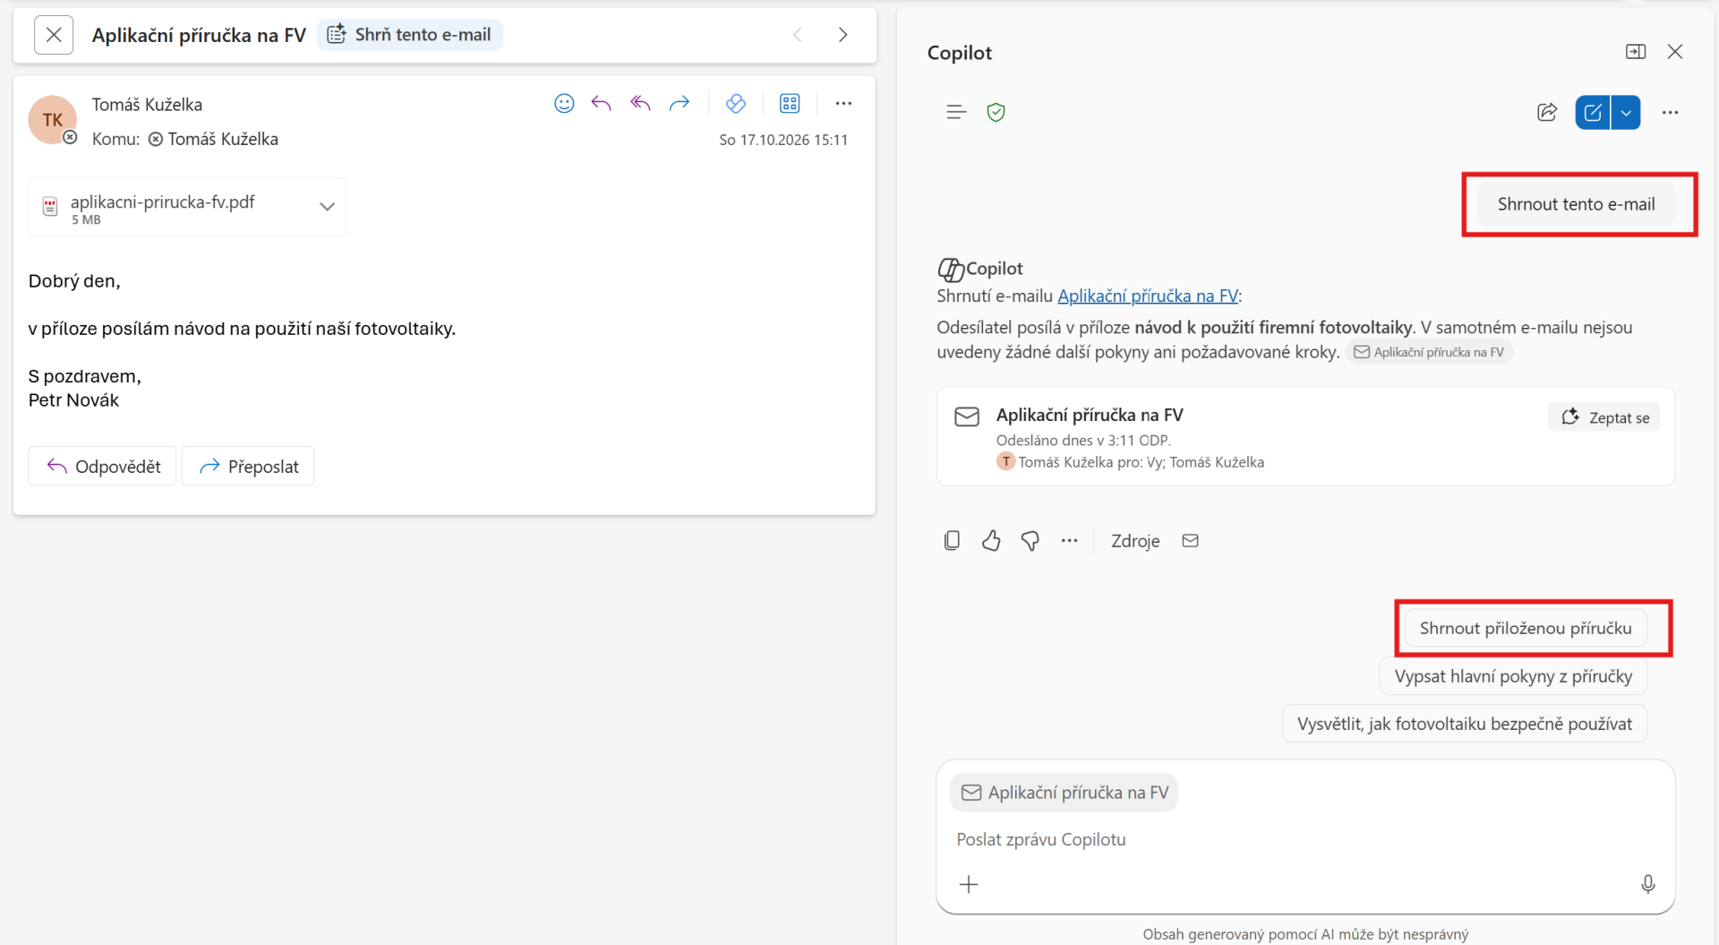Go to previous email with left arrow

coord(798,35)
